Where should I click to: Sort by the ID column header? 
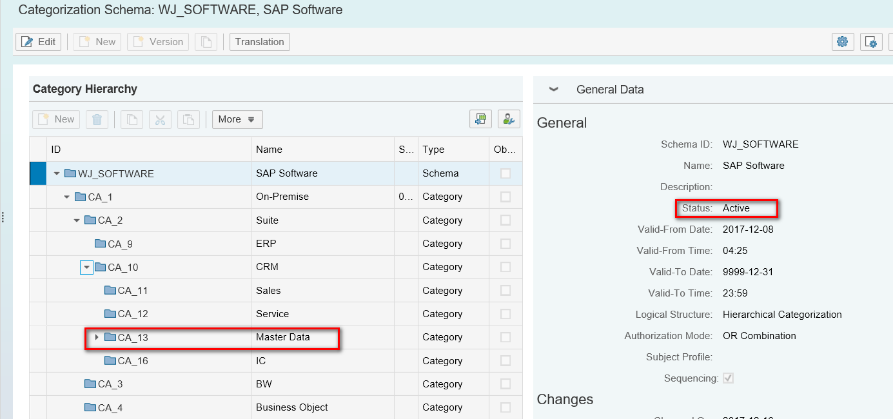click(149, 149)
